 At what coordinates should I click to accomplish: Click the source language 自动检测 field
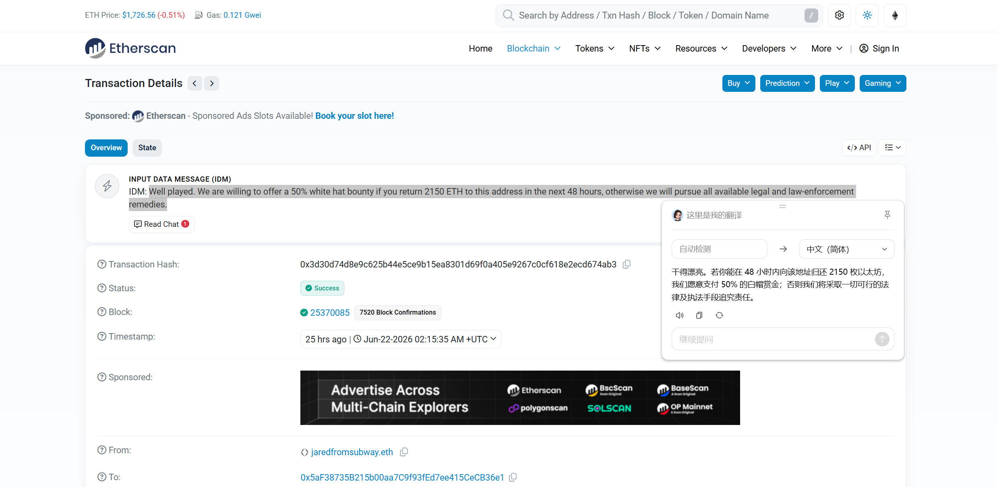click(719, 249)
